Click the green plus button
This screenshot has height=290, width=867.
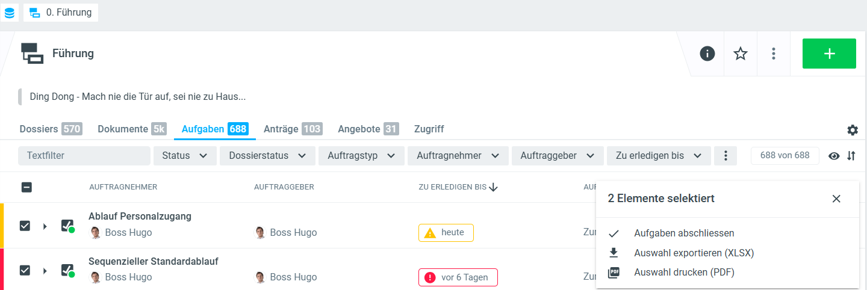828,54
